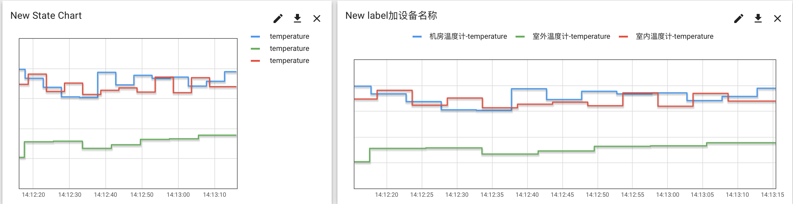Viewport: 793px width, 204px height.
Task: Close the New State Chart widget
Action: [x=317, y=18]
